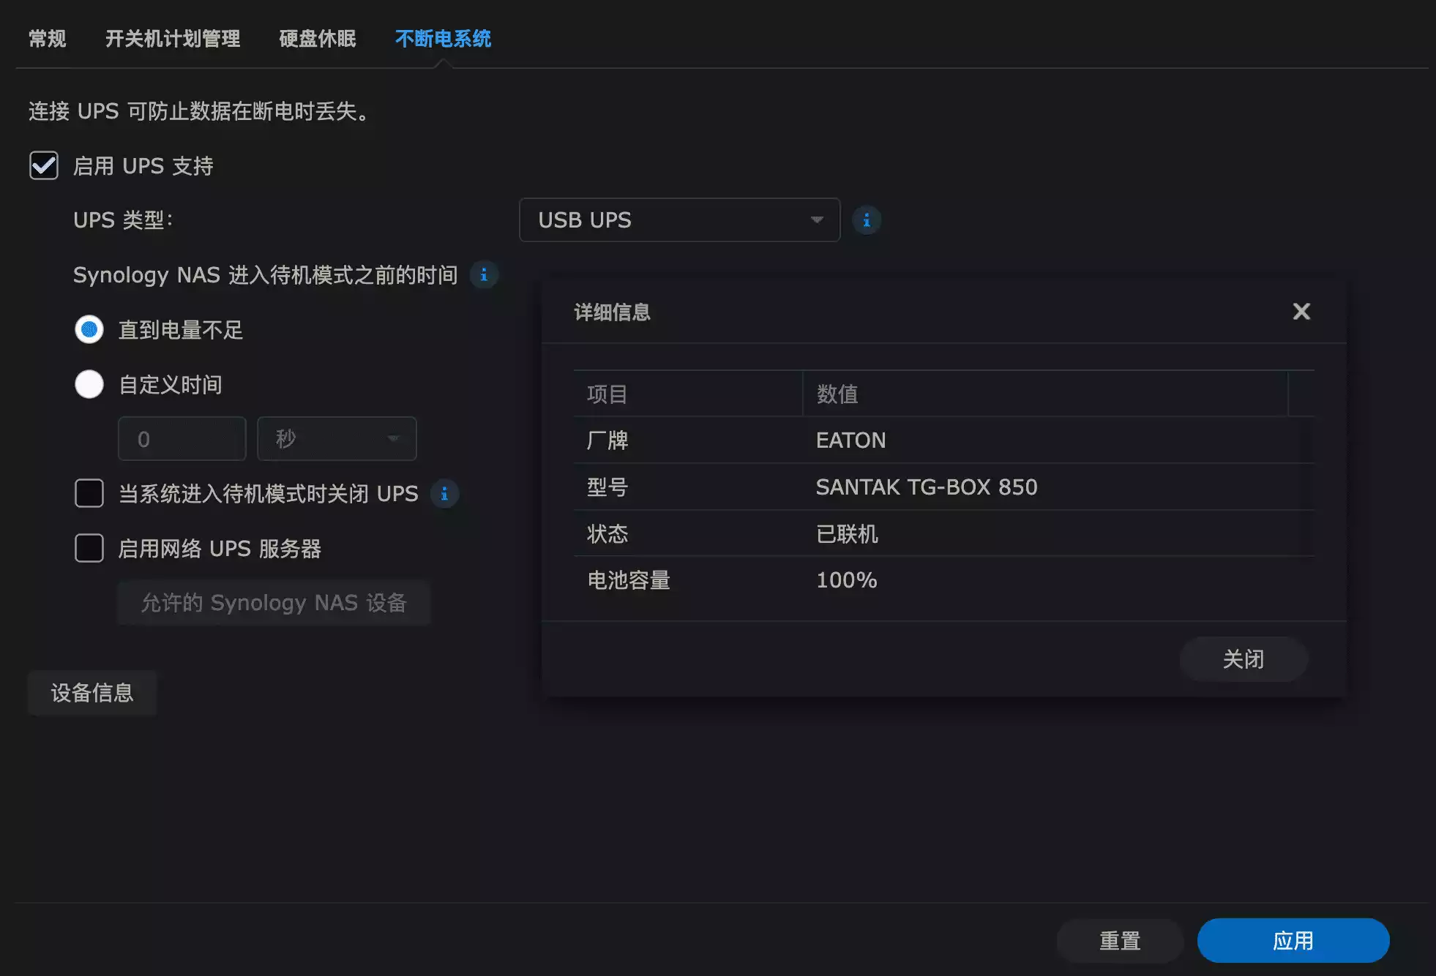Toggle the 启用 UPS 支持 checkbox
Screen dimensions: 1436x976
pos(44,166)
